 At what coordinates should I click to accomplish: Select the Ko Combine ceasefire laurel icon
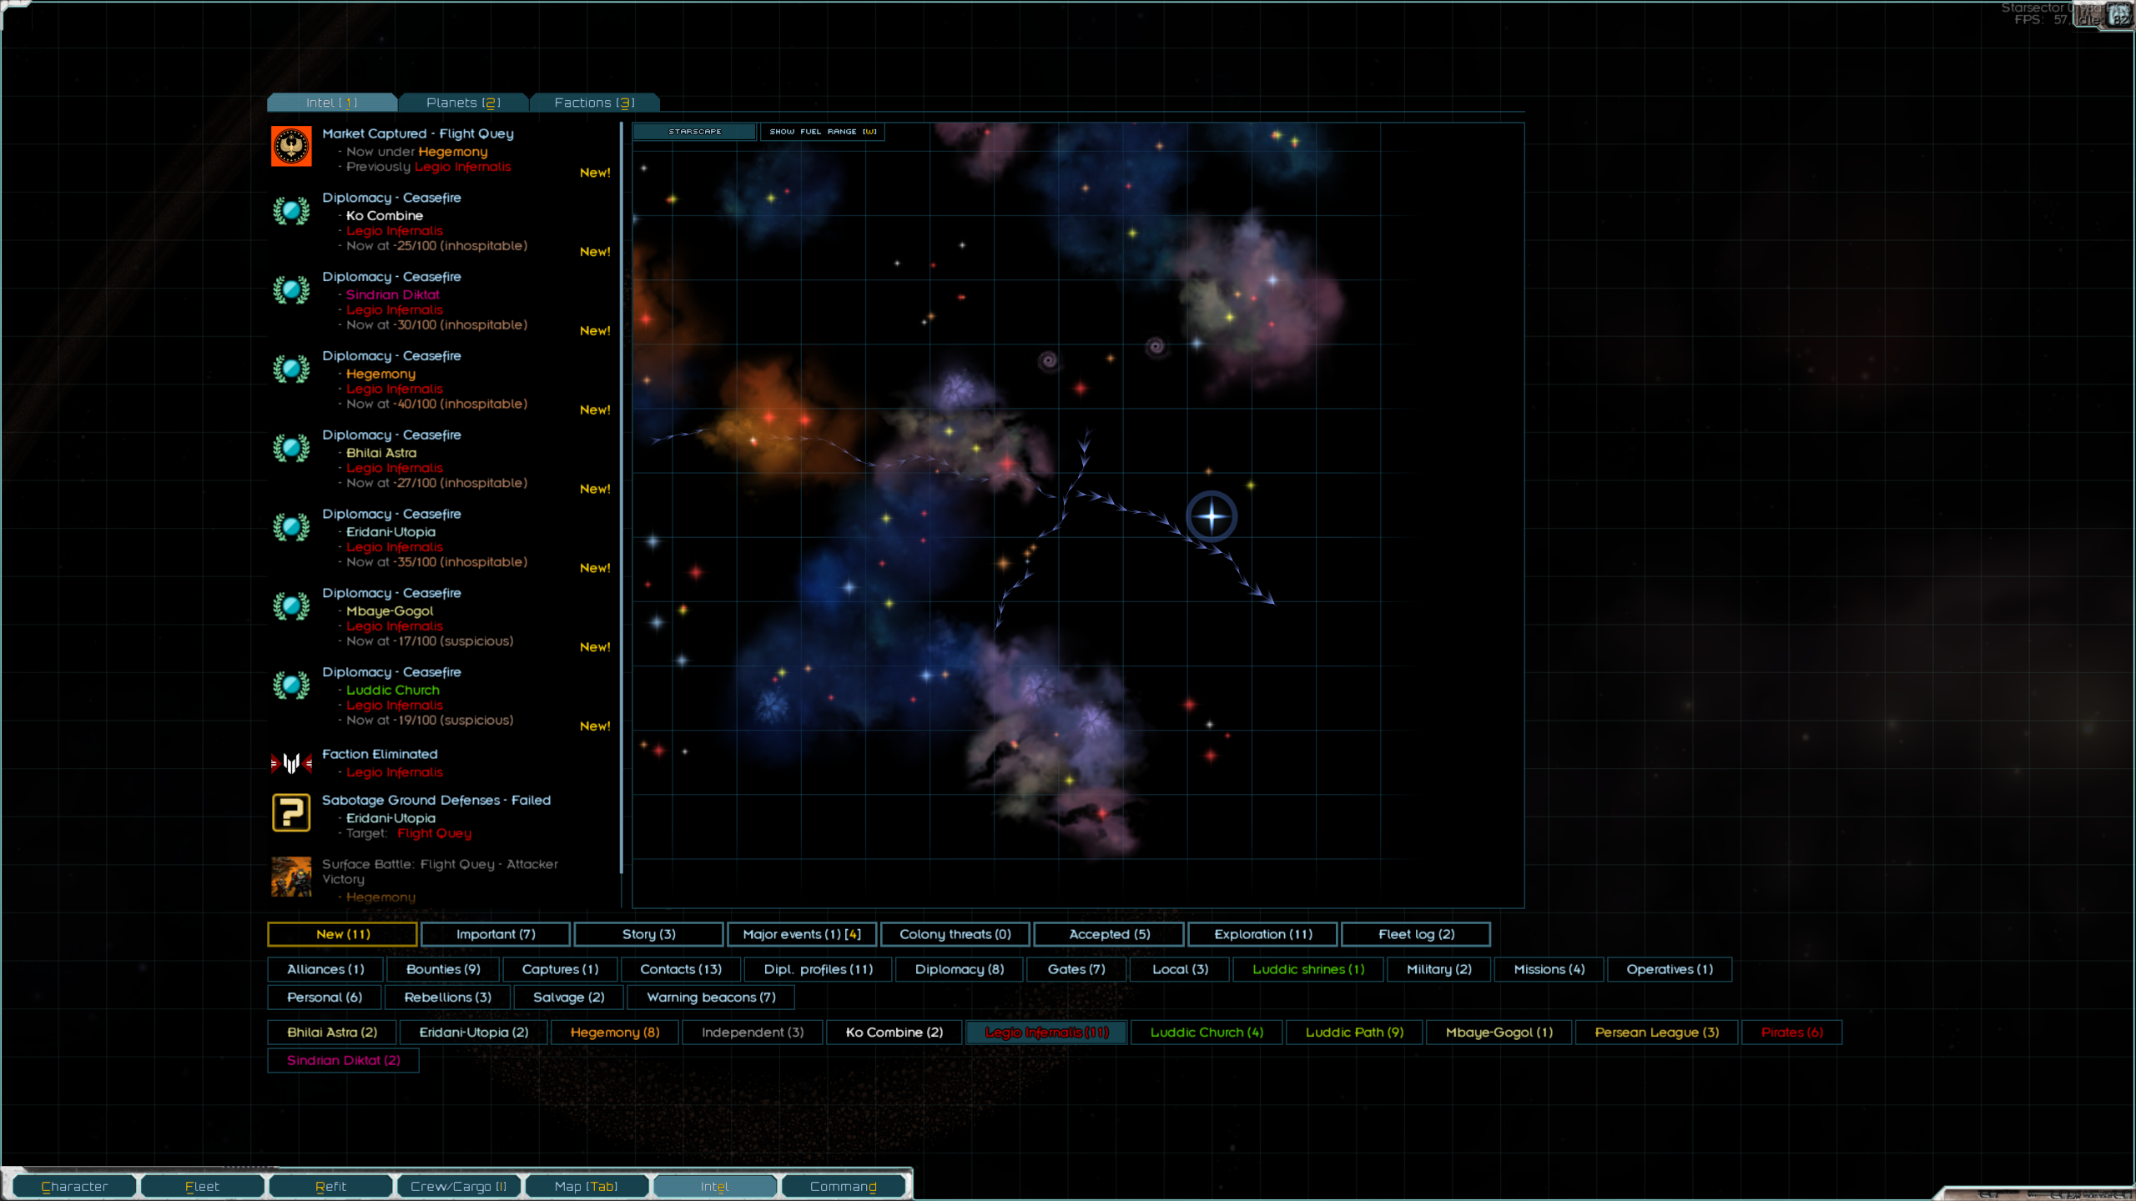tap(291, 211)
